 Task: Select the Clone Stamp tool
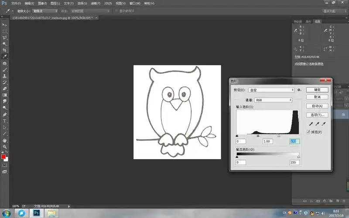coord(4,76)
